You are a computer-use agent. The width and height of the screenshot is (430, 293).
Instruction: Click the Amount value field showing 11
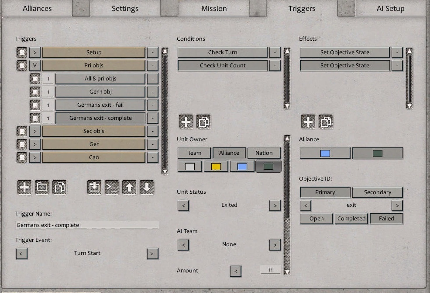[x=269, y=271]
